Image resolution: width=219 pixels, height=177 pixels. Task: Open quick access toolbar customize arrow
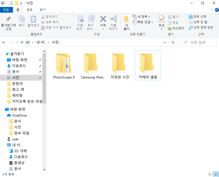(21, 3)
